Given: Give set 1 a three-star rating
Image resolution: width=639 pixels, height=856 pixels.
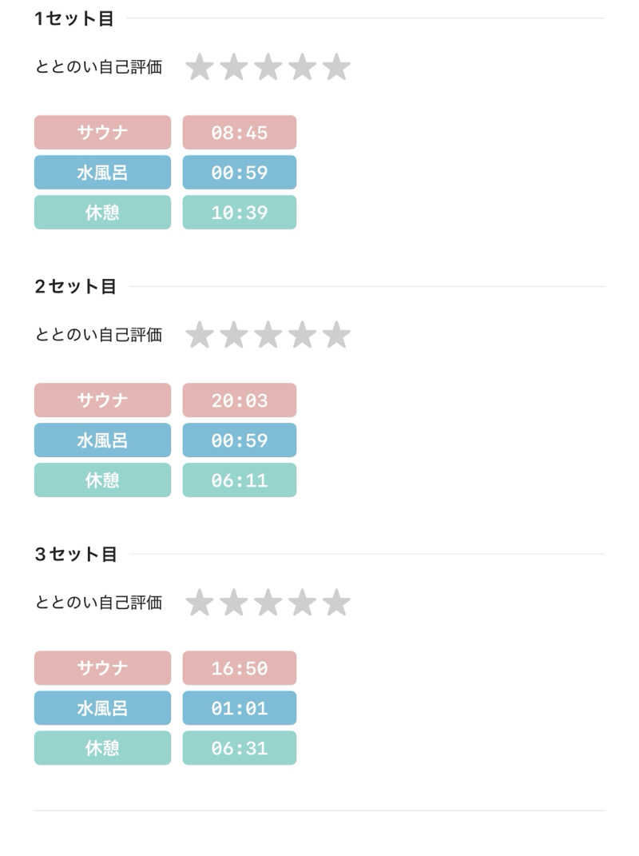Looking at the screenshot, I should 268,67.
